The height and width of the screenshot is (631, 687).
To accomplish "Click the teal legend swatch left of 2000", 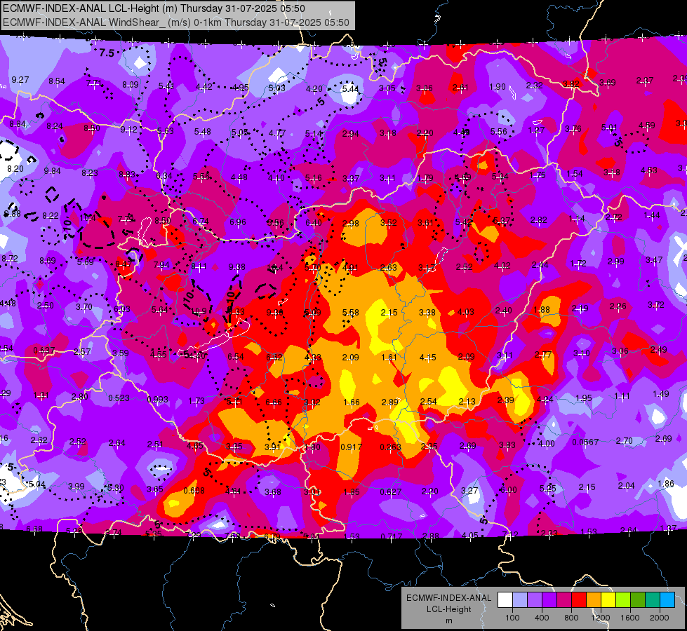I will point(653,600).
